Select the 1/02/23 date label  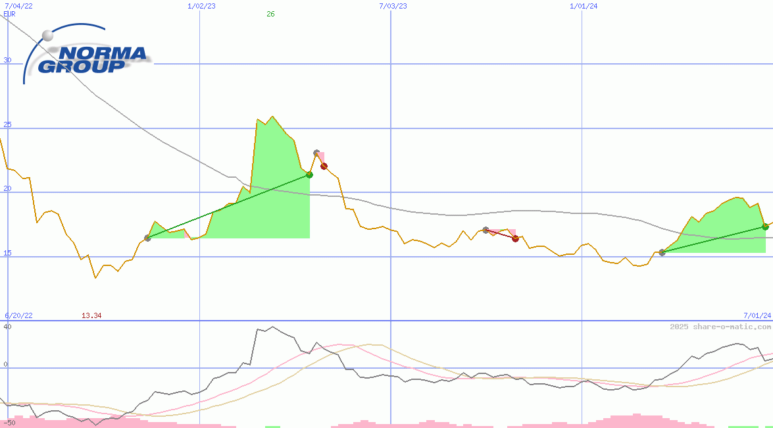[201, 6]
